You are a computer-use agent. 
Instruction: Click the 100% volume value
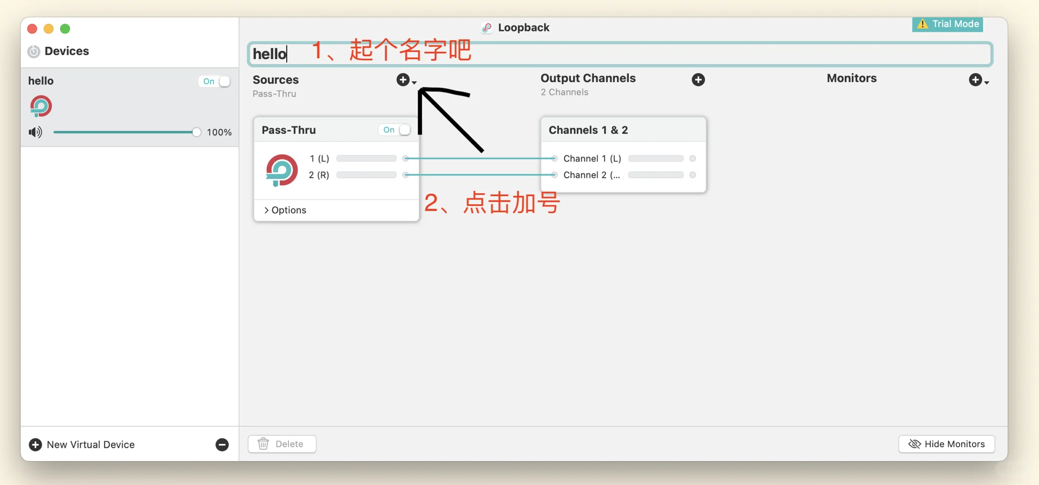click(219, 132)
